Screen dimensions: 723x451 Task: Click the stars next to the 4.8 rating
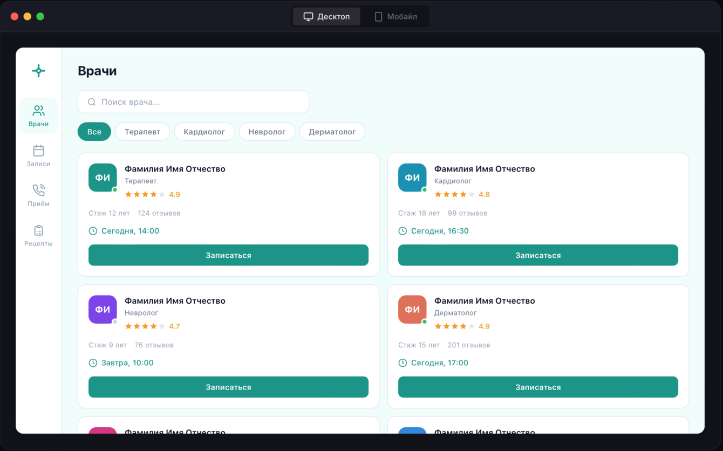455,194
